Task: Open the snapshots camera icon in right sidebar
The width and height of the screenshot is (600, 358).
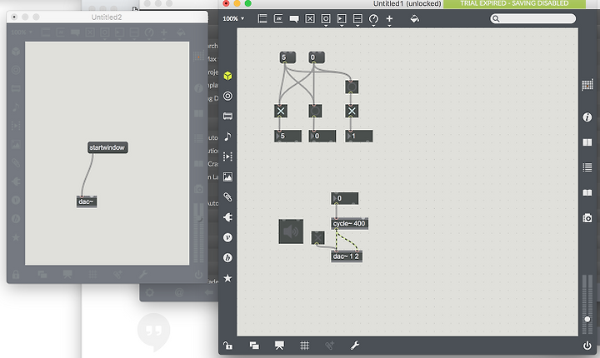Action: [x=587, y=217]
